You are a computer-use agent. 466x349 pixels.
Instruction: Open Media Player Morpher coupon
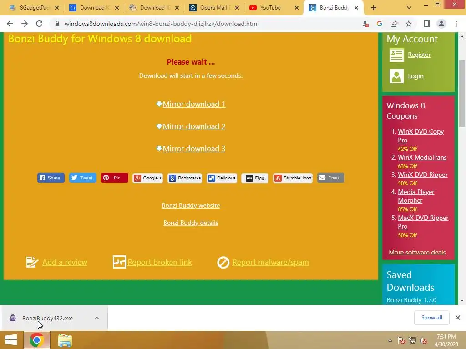click(416, 196)
